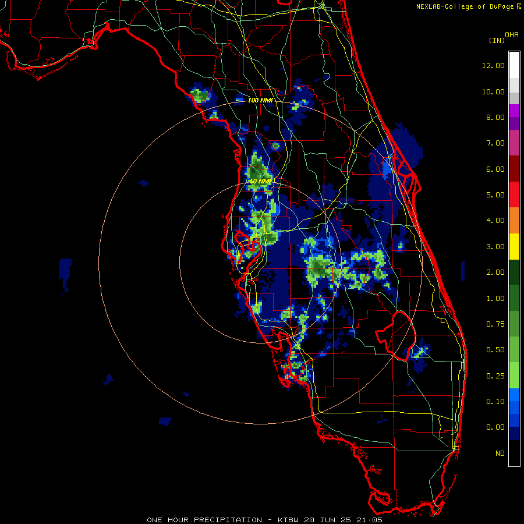Click the 12.00 legend value

tap(493, 65)
